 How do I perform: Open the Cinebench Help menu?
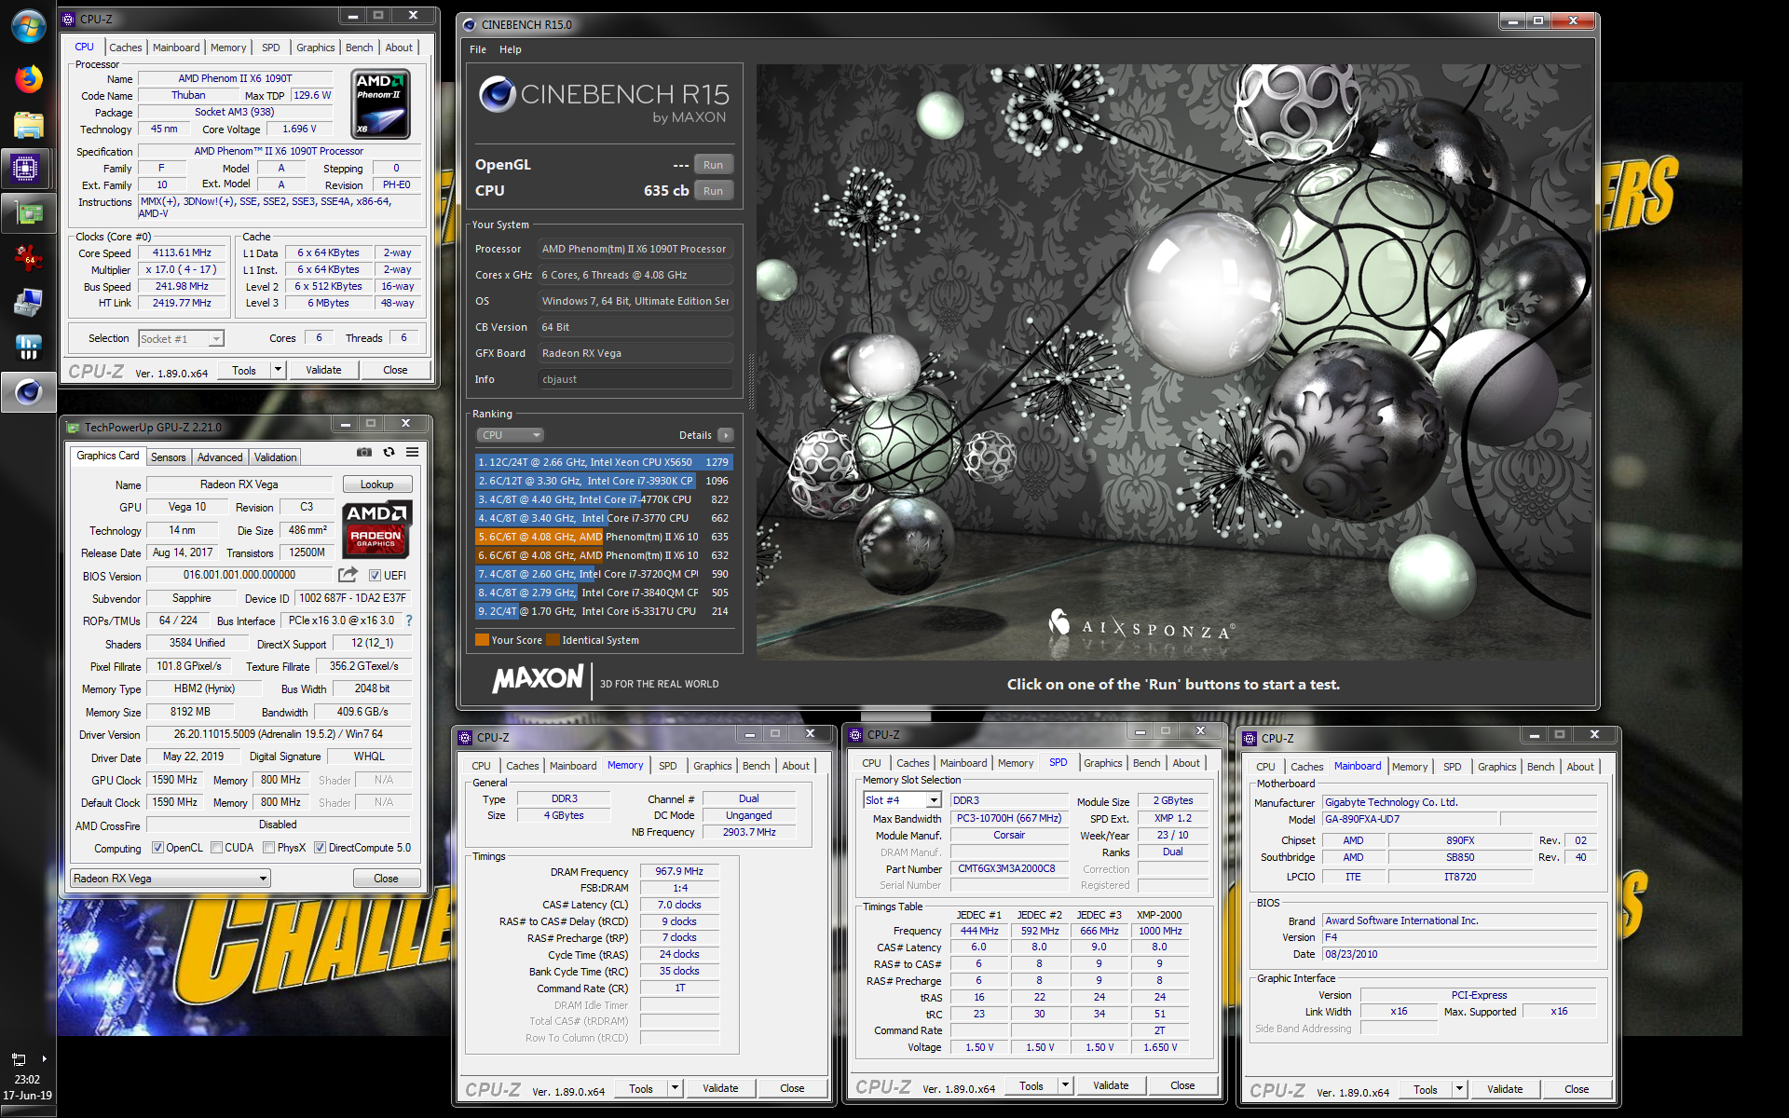coord(510,49)
